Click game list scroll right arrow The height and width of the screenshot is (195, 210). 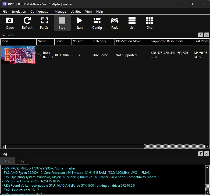tap(207, 147)
